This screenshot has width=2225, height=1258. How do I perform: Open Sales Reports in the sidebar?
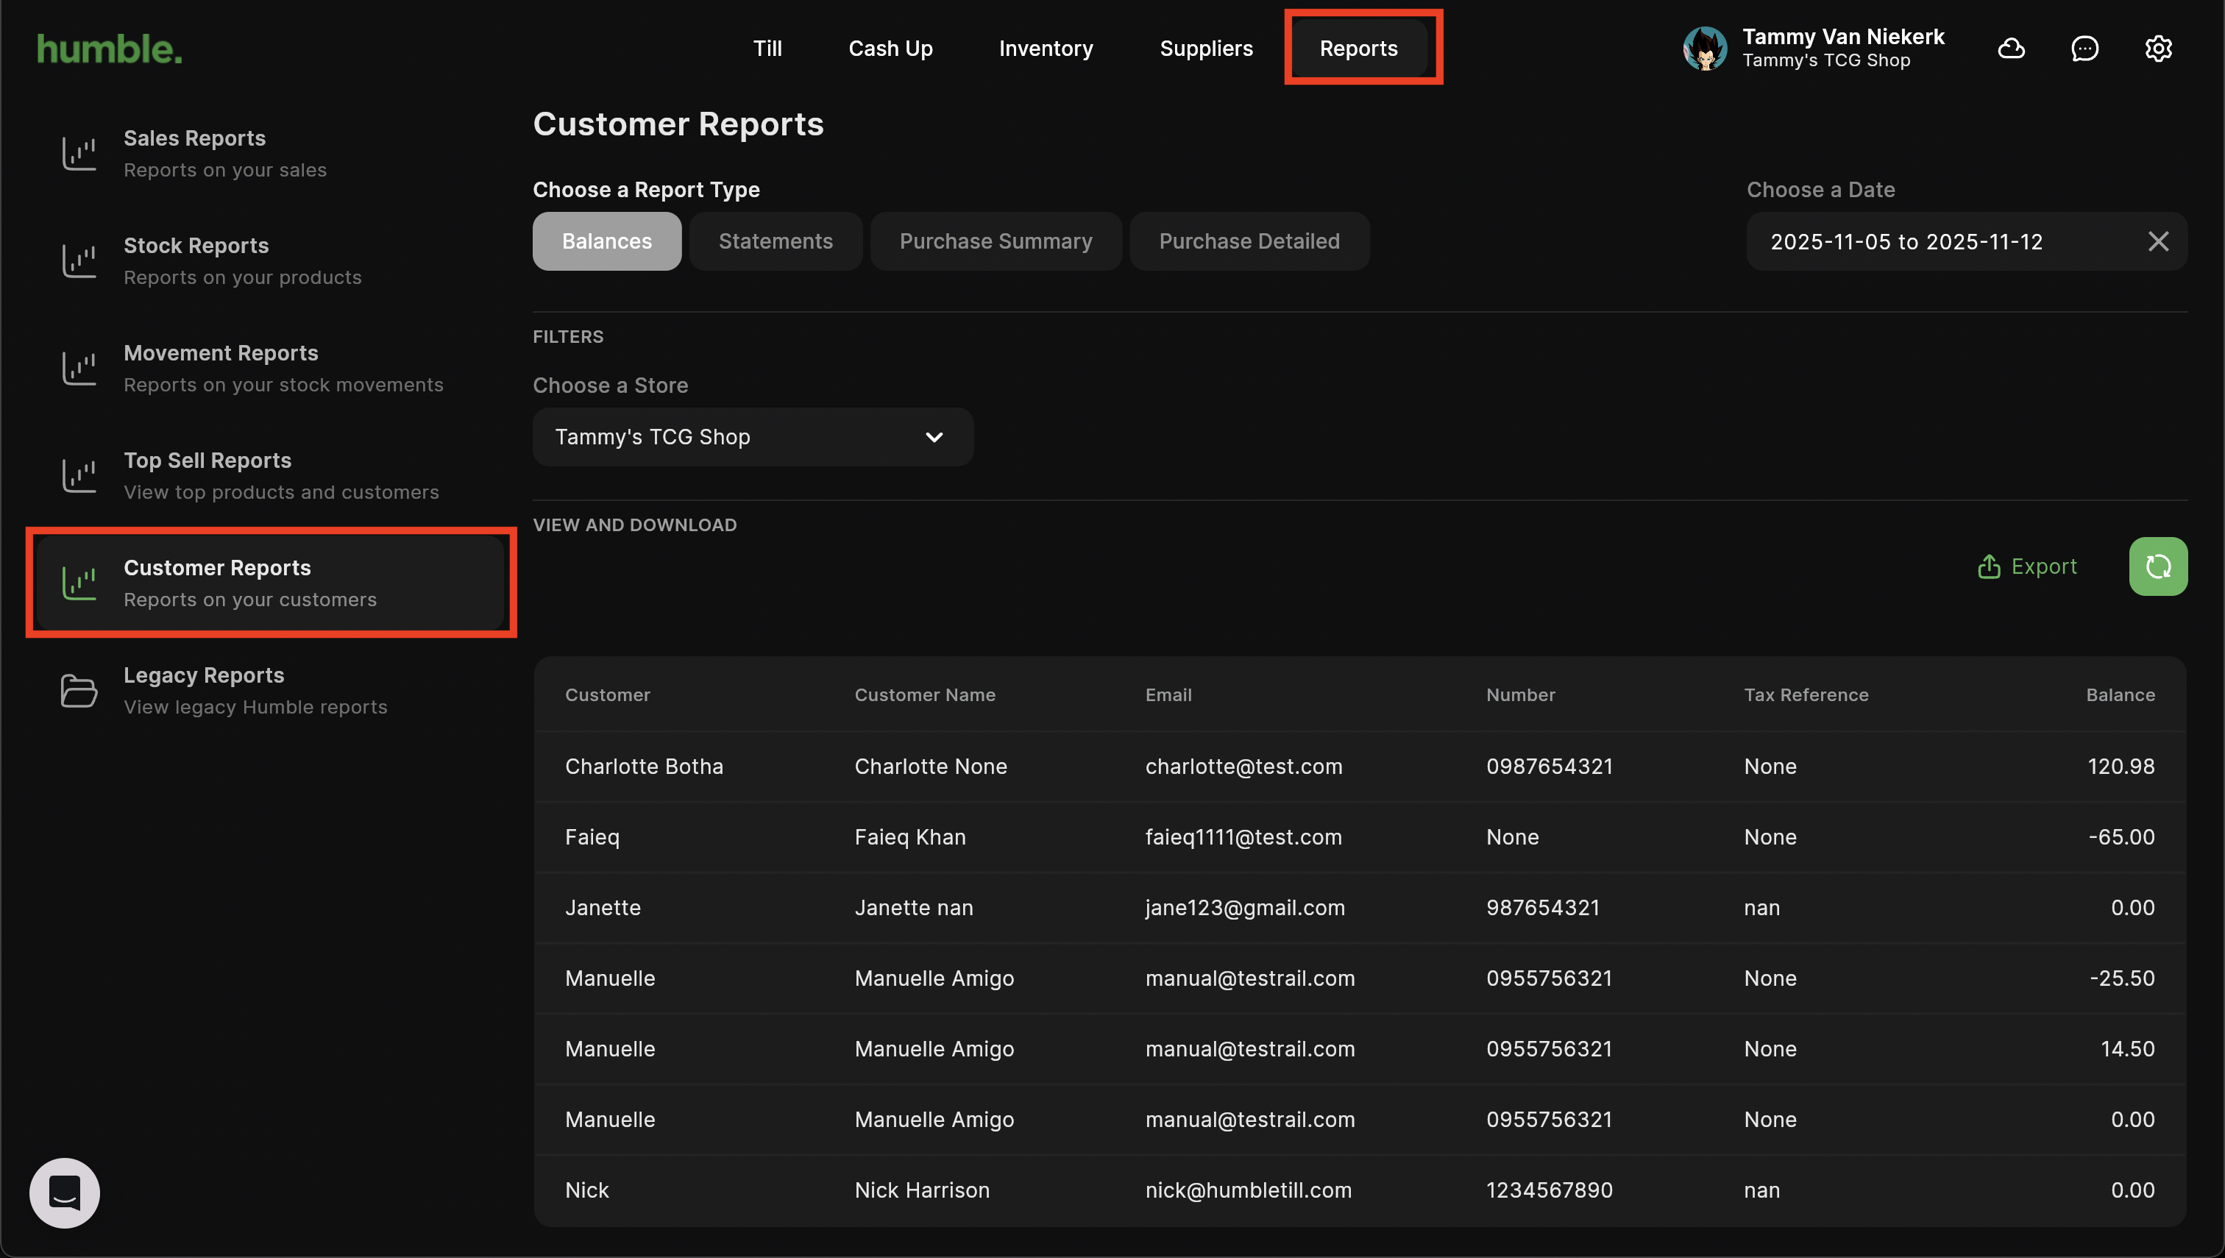click(x=224, y=154)
